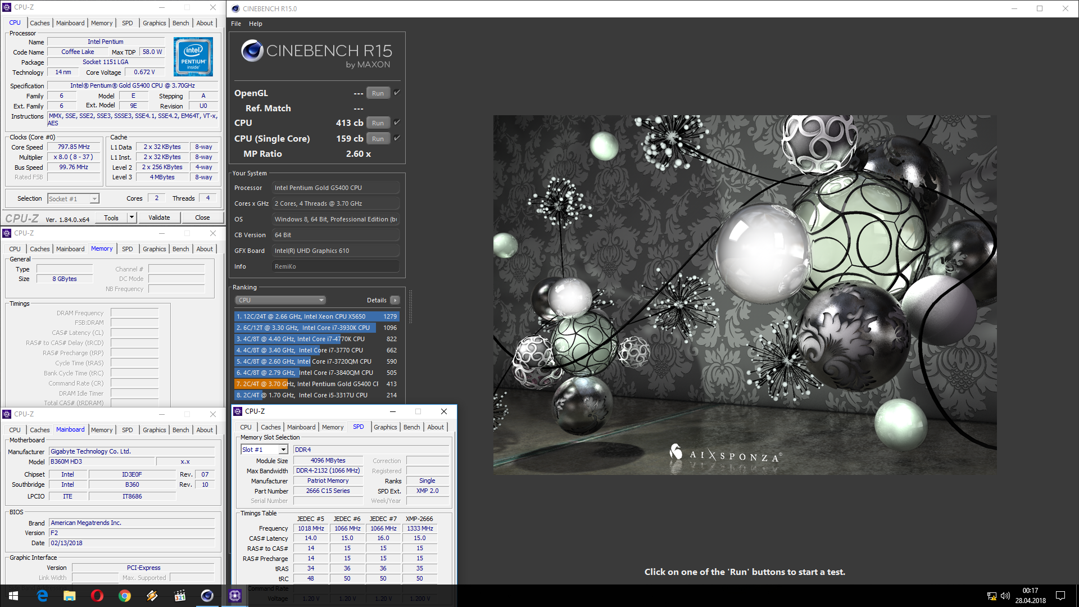Click the ranking Details arrow button
Screen dimensions: 1079x607
point(395,300)
